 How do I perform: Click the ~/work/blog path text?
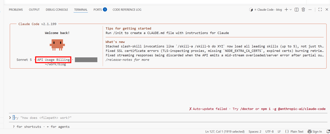click(x=55, y=64)
